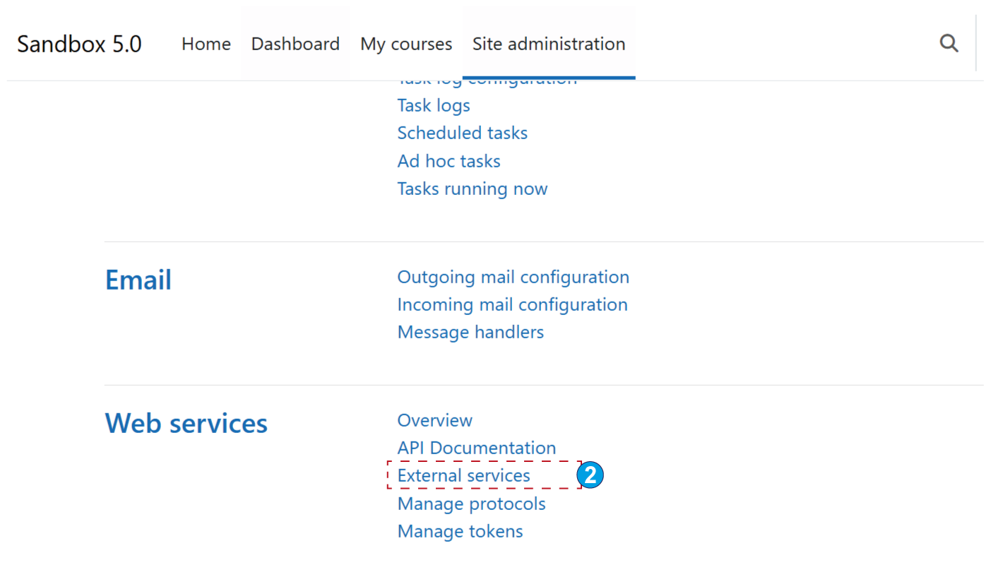Open External services
This screenshot has width=991, height=582.
tap(463, 475)
